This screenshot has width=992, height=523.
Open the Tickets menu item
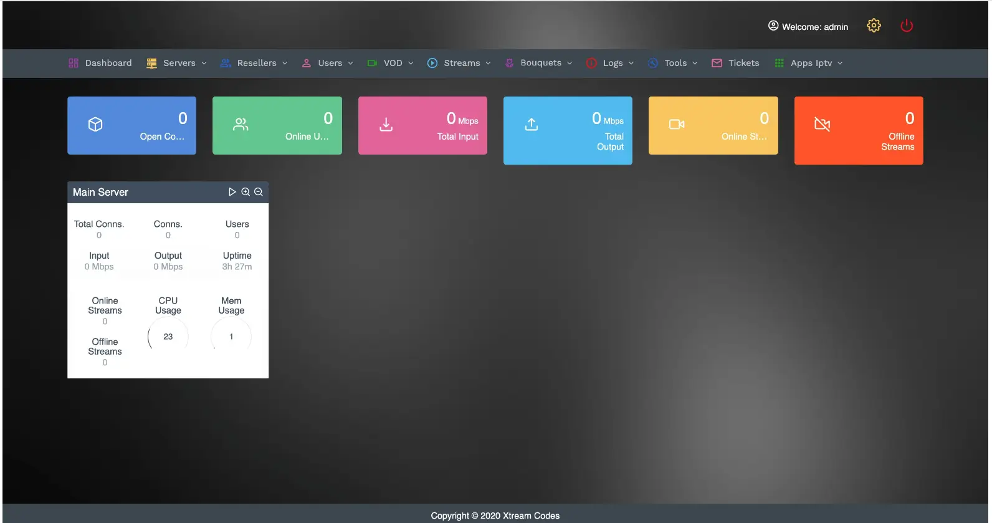click(x=736, y=63)
